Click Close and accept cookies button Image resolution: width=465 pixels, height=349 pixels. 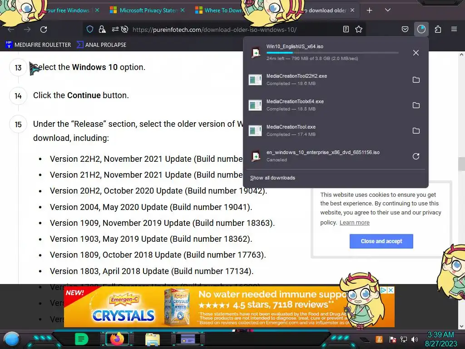(x=381, y=241)
